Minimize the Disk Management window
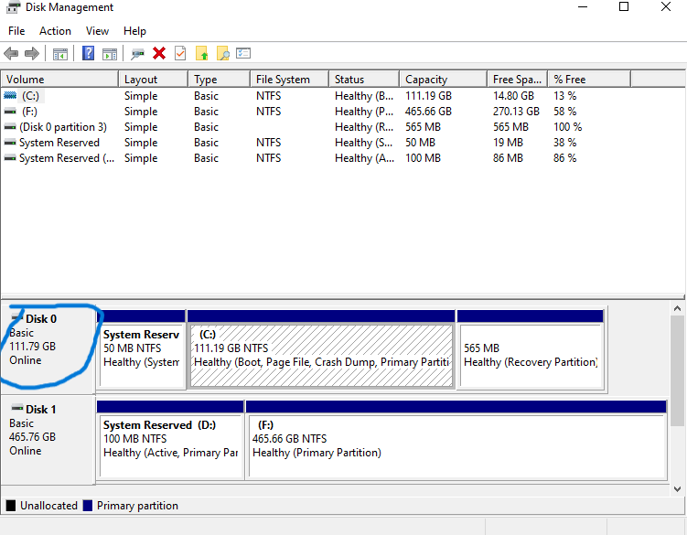687x535 pixels. pos(583,7)
